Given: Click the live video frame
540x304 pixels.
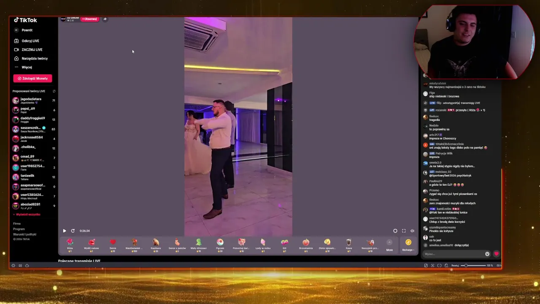Looking at the screenshot, I should point(238,126).
